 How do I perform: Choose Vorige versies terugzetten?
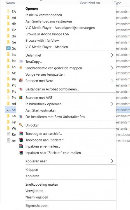pyautogui.click(x=45, y=74)
